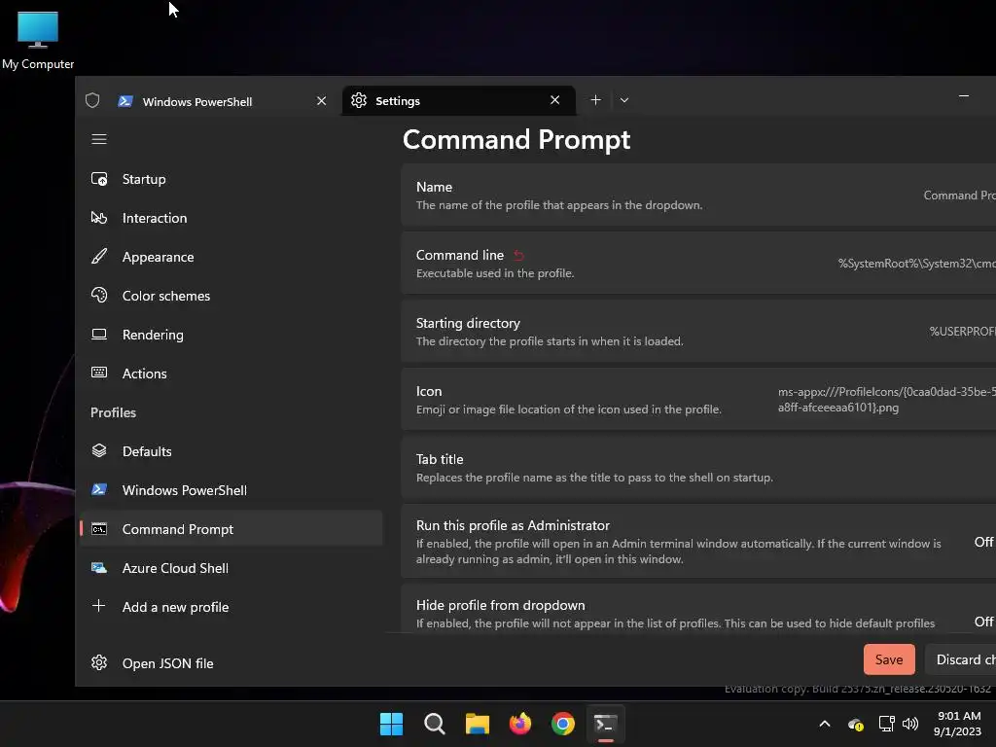Close the Windows PowerShell tab
The height and width of the screenshot is (747, 996).
(x=321, y=101)
